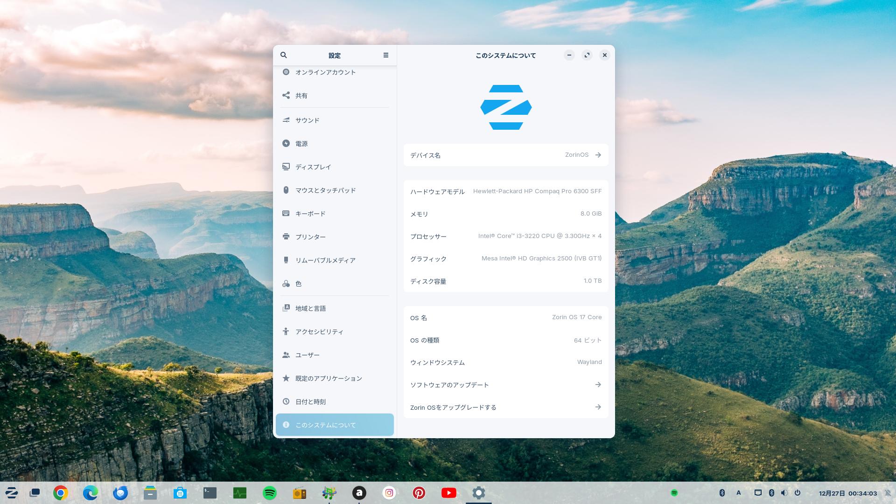896x504 pixels.
Task: Select リムーバブルメディア in the sidebar
Action: [335, 260]
